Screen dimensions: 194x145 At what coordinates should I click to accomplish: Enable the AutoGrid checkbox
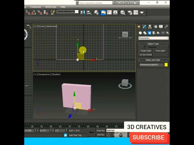pos(145,47)
